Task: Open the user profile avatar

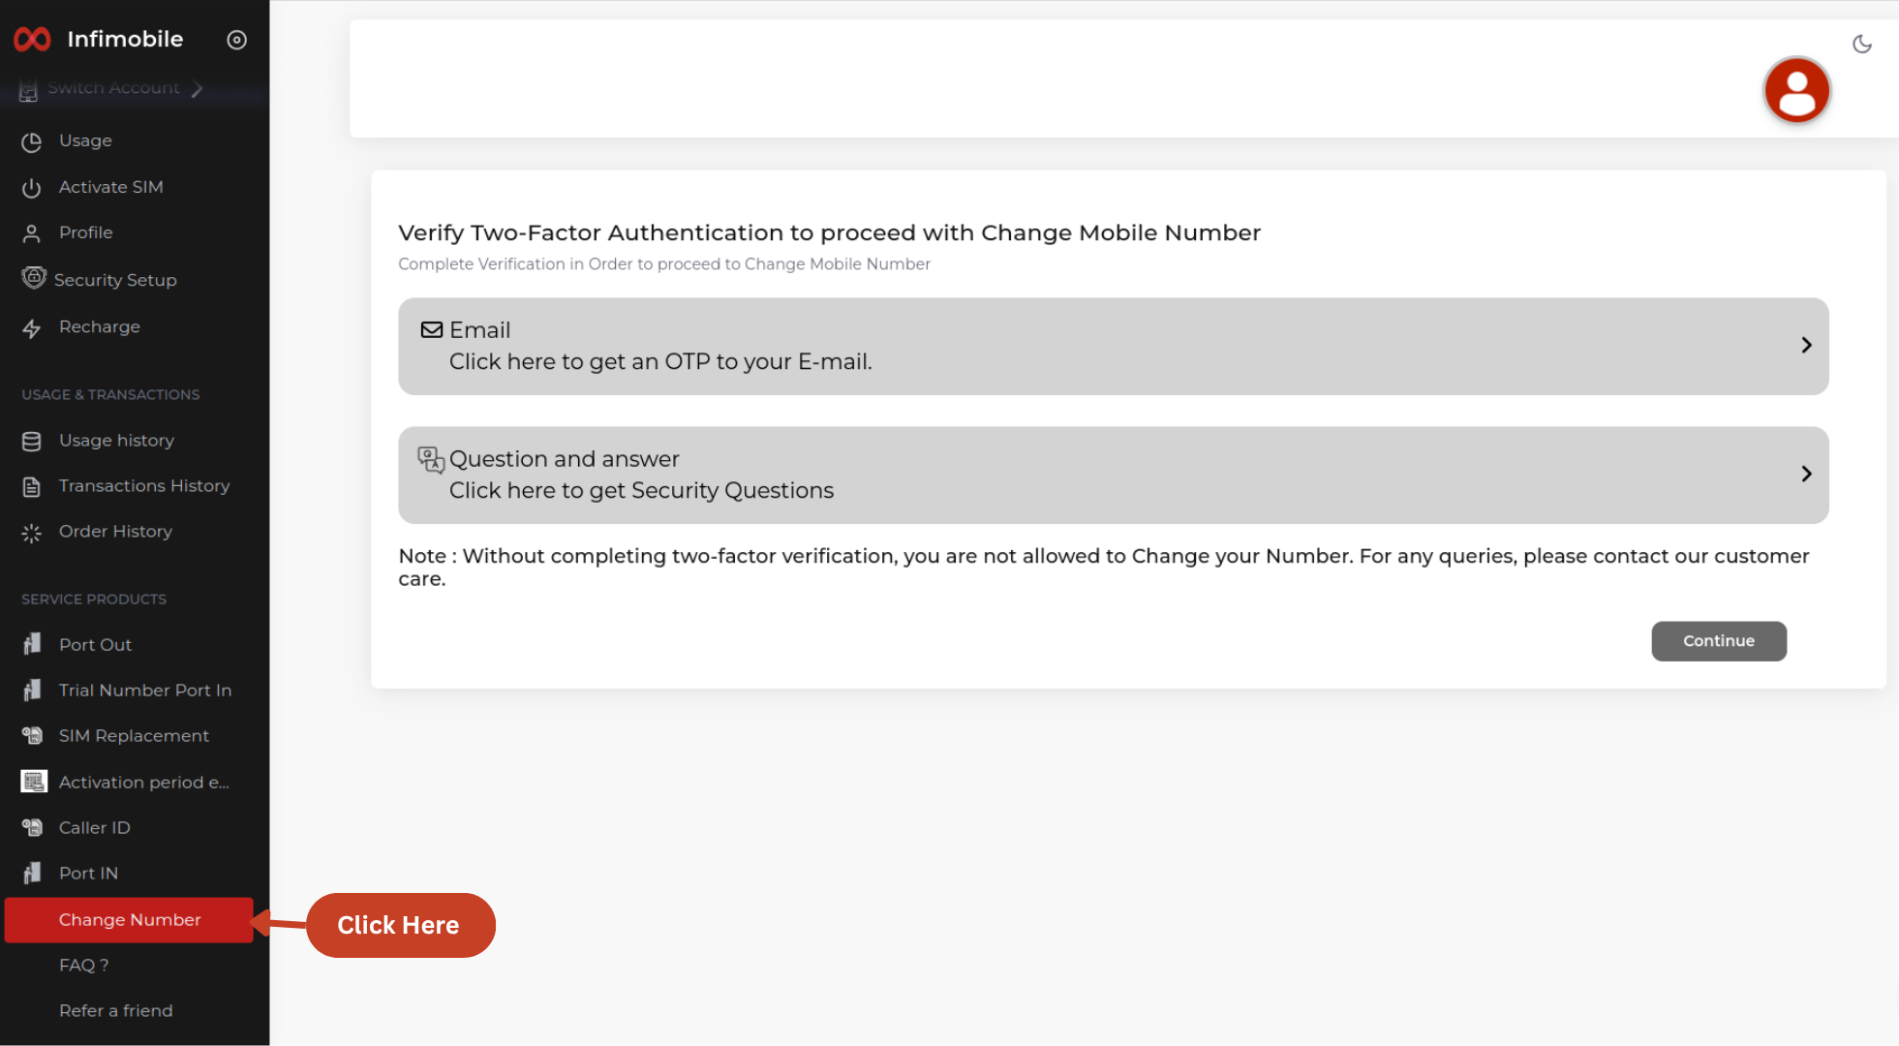Action: (x=1796, y=91)
